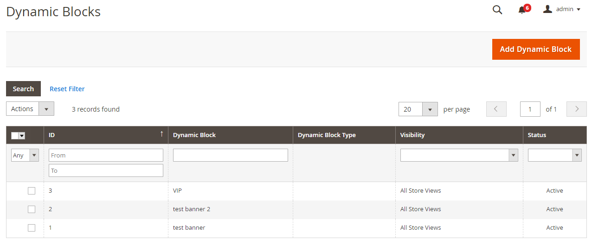Image resolution: width=592 pixels, height=245 pixels.
Task: Open the Status filter dropdown
Action: click(554, 155)
